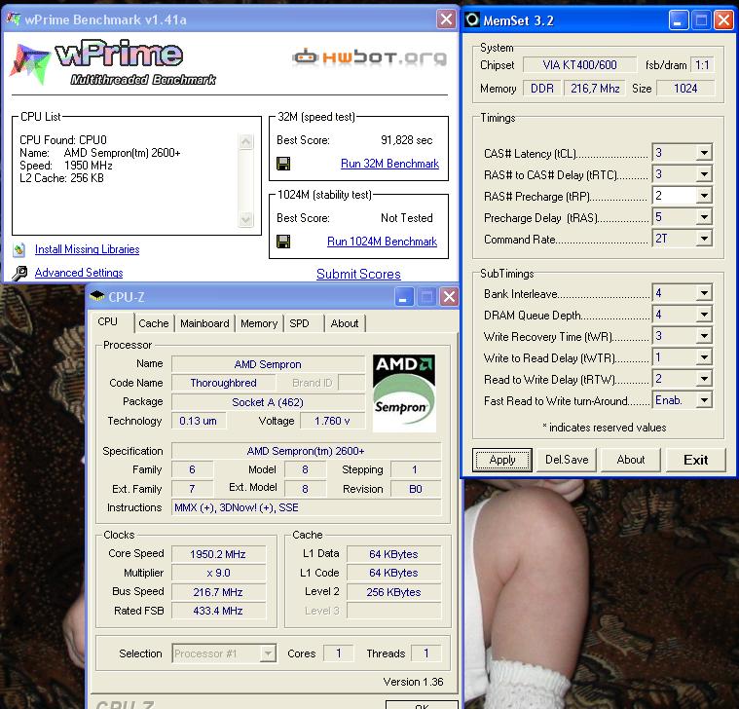
Task: Click the Voltage 1.760 v value
Action: (333, 421)
